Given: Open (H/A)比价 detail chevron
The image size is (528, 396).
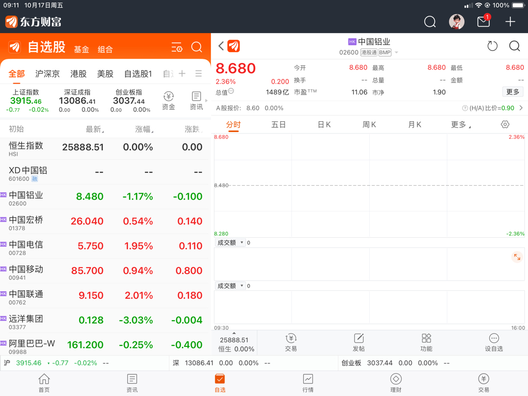Looking at the screenshot, I should click(521, 108).
